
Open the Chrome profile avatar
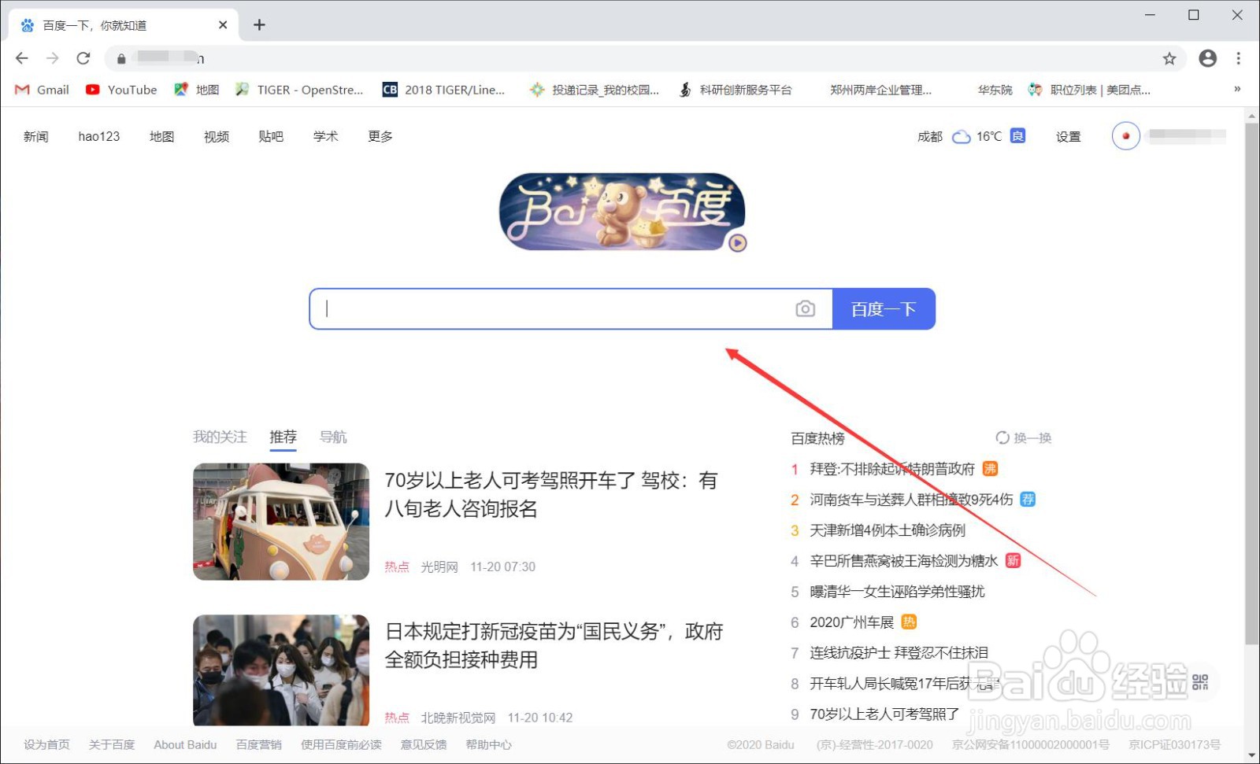[x=1207, y=58]
